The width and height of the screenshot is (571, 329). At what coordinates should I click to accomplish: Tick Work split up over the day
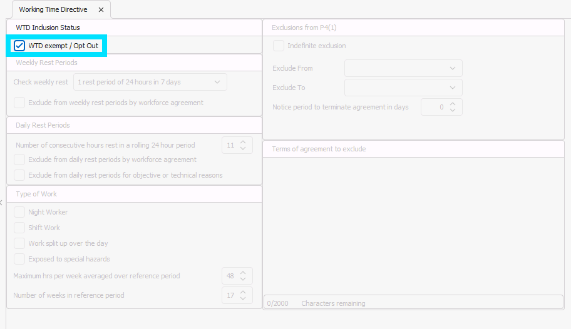click(20, 243)
